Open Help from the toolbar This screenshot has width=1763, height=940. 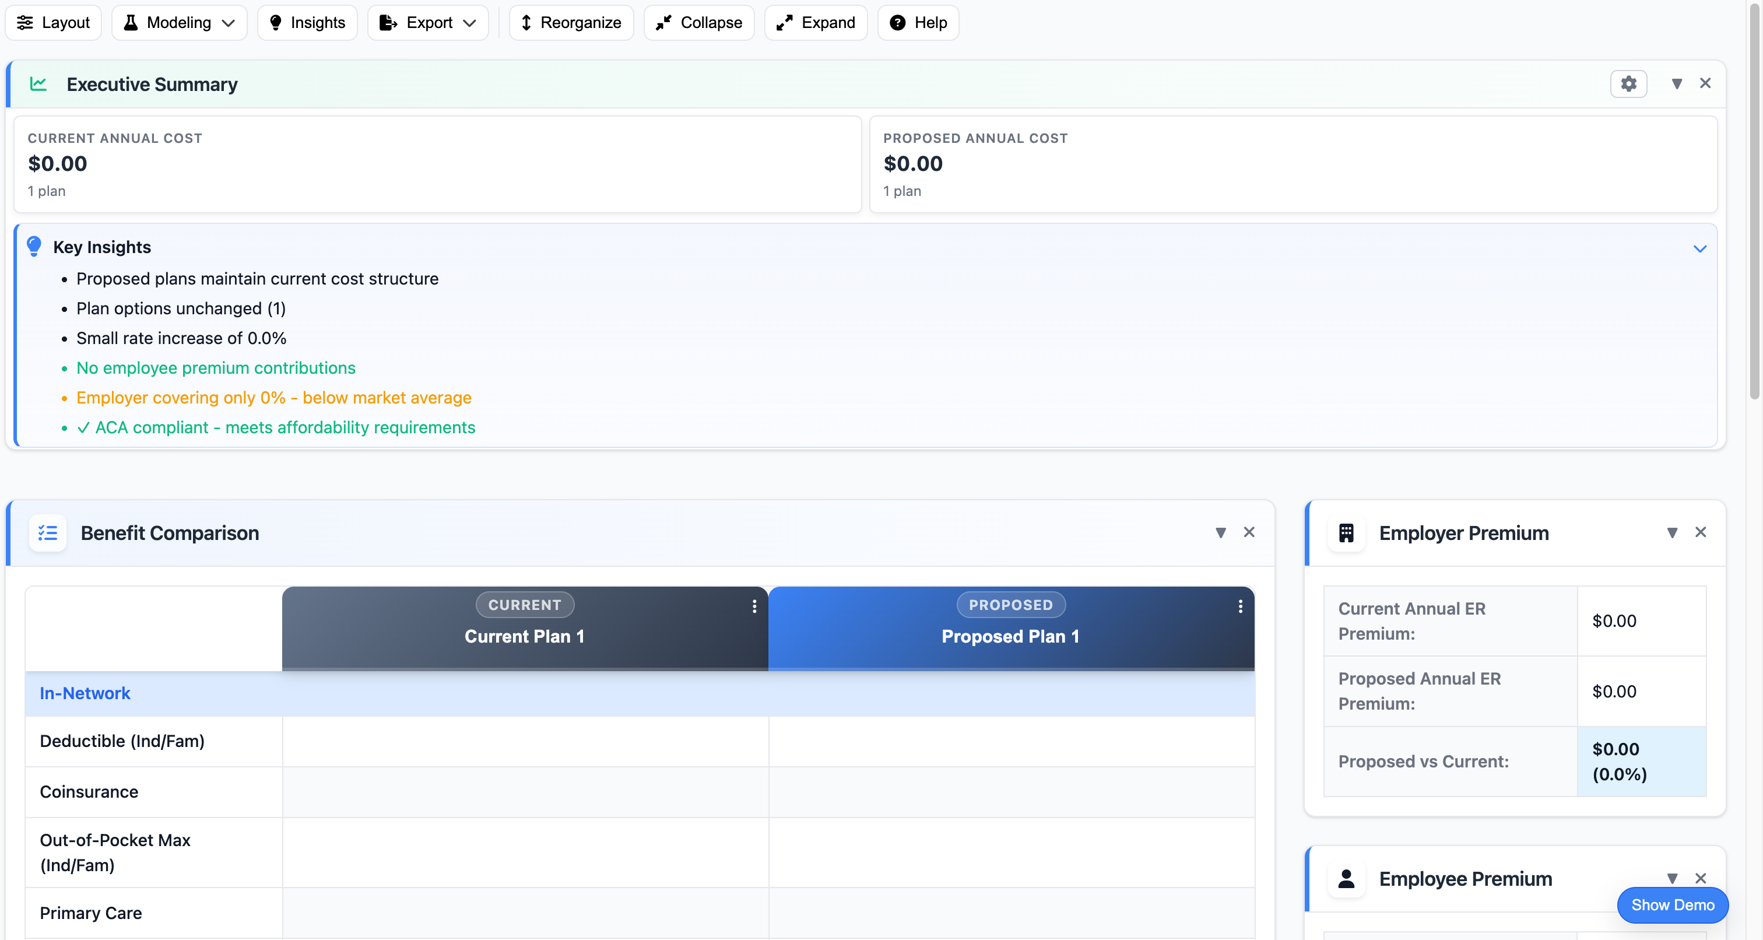coord(918,23)
